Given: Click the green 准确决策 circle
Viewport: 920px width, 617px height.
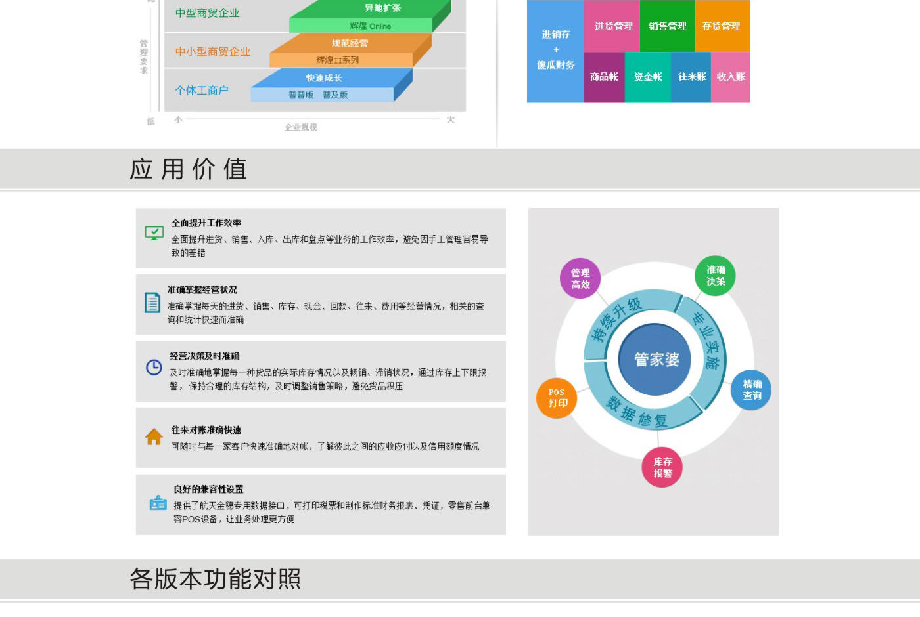Looking at the screenshot, I should [x=716, y=276].
